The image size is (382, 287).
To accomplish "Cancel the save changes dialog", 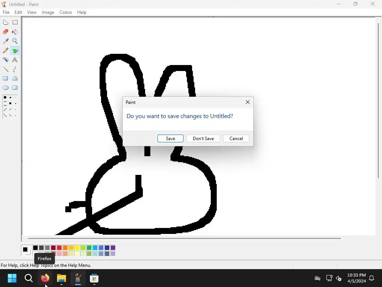I will click(236, 138).
